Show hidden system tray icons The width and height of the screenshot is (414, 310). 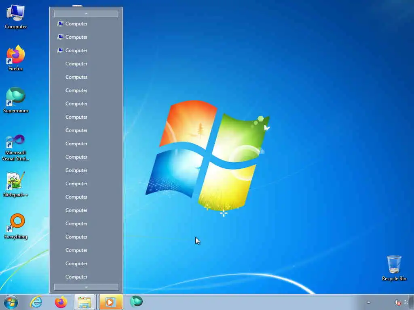click(368, 303)
